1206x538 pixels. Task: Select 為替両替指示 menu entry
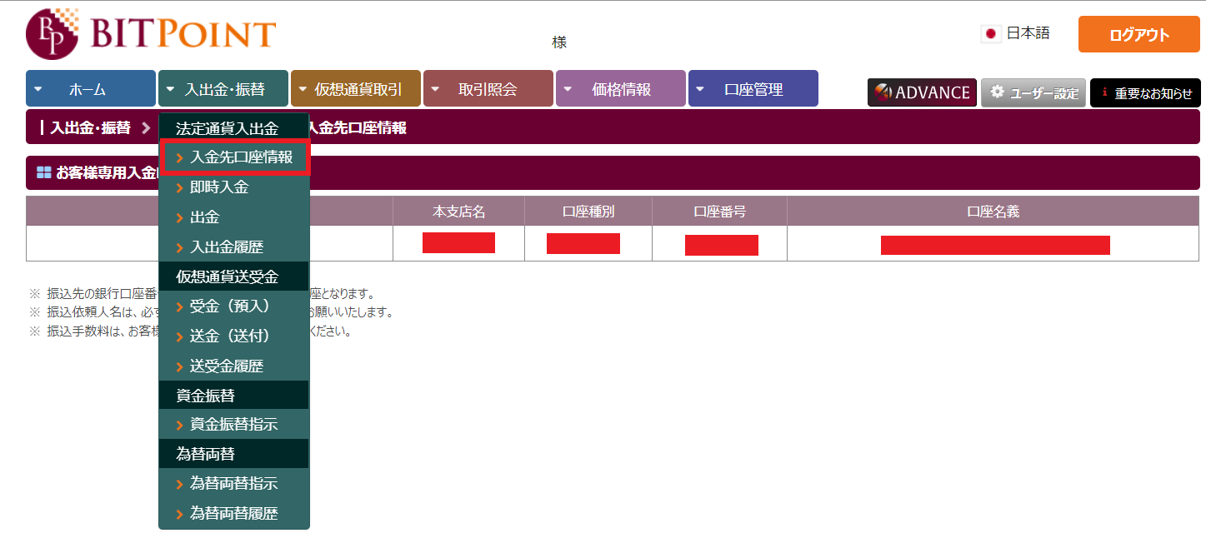pyautogui.click(x=234, y=483)
